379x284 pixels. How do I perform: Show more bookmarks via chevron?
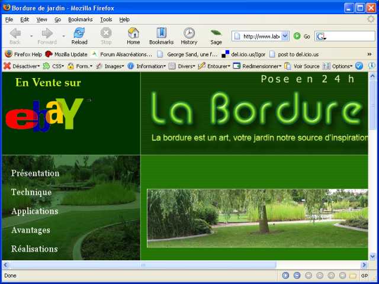point(370,54)
